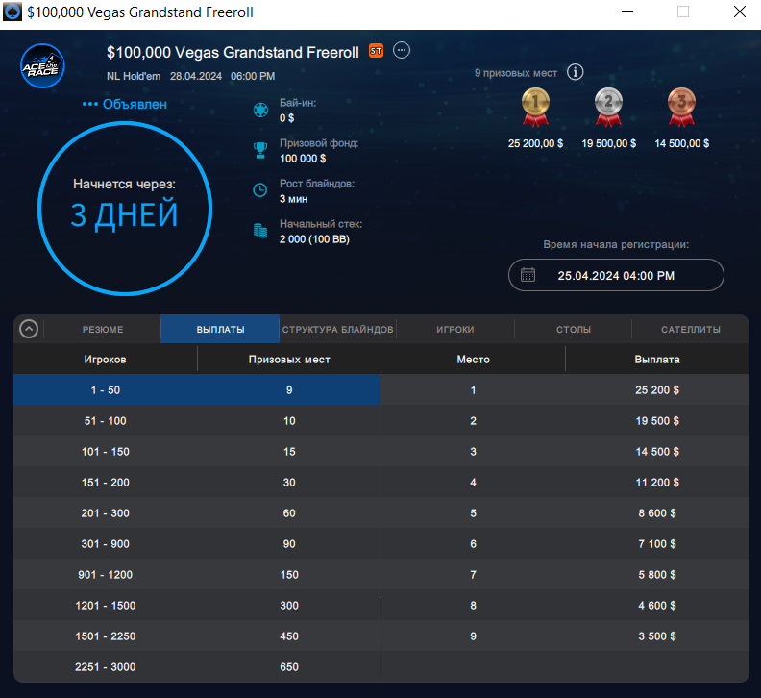Viewport: 761px width, 698px height.
Task: Click the 9 призовых мест label
Action: (515, 73)
